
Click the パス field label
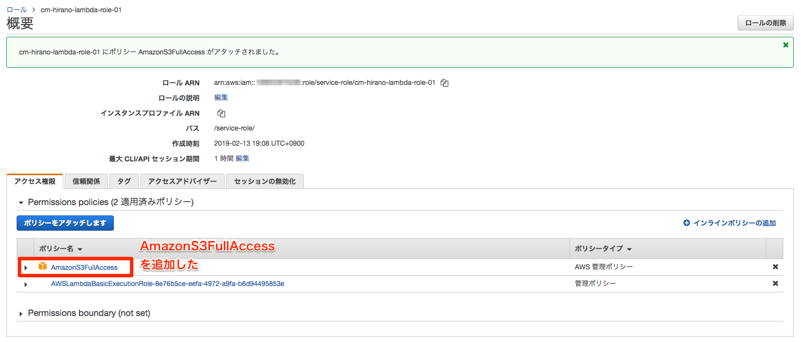193,129
